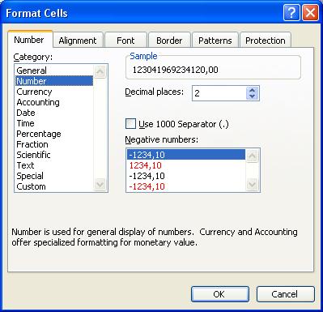323x312 pixels.
Task: Click Category list scroll up arrow
Action: click(100, 71)
